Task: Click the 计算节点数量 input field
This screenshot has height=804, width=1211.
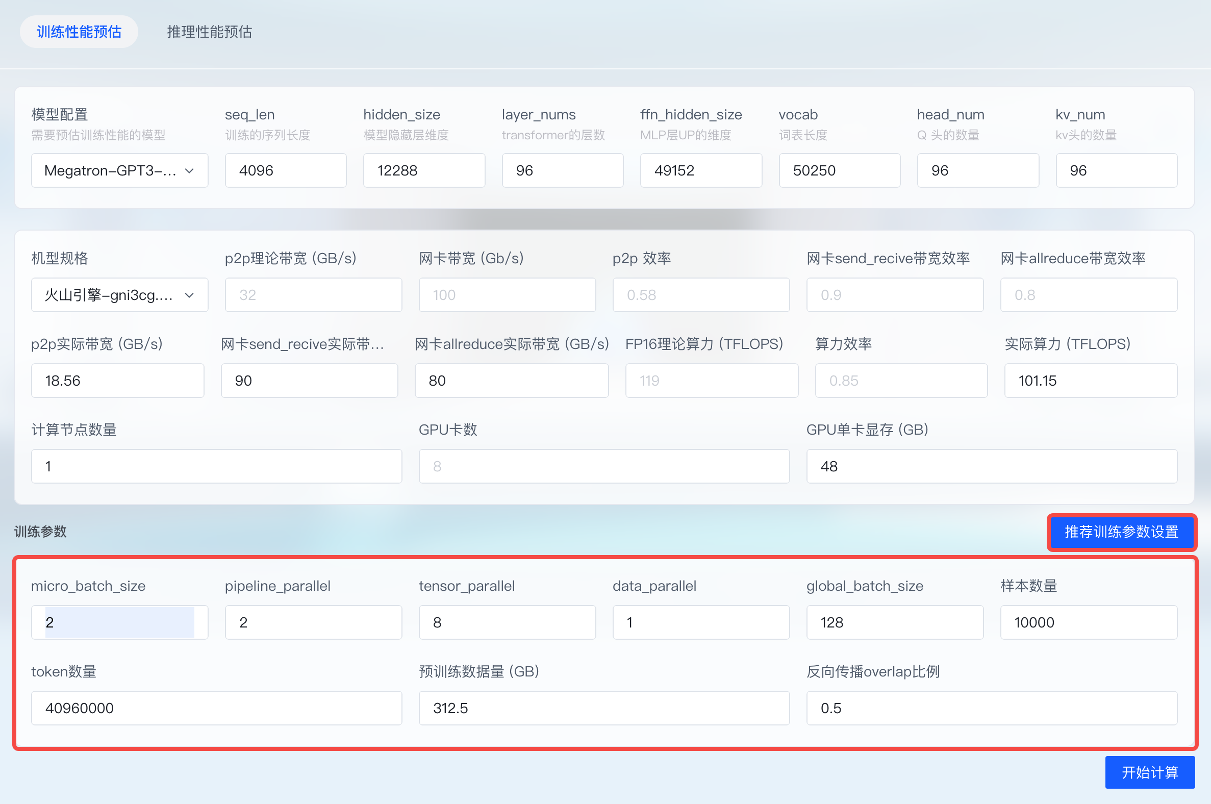Action: tap(216, 466)
